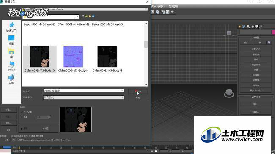The image size is (275, 154).
Task: Open the MAXScript(X) menu
Action: (x=158, y=6)
